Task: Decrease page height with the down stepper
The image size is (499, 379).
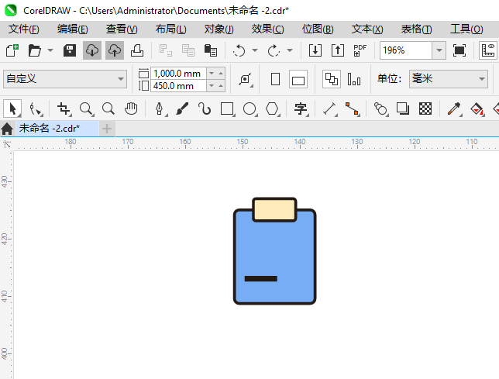Action: [212, 86]
